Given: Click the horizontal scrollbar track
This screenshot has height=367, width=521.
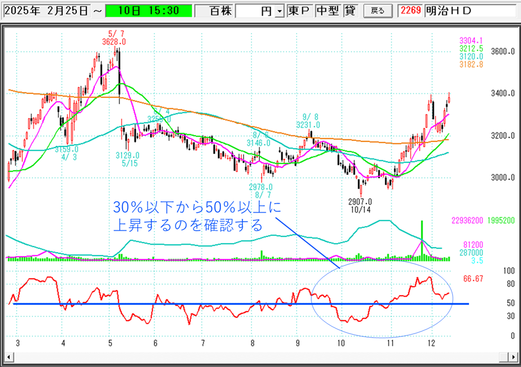Looking at the screenshot, I should 260,357.
